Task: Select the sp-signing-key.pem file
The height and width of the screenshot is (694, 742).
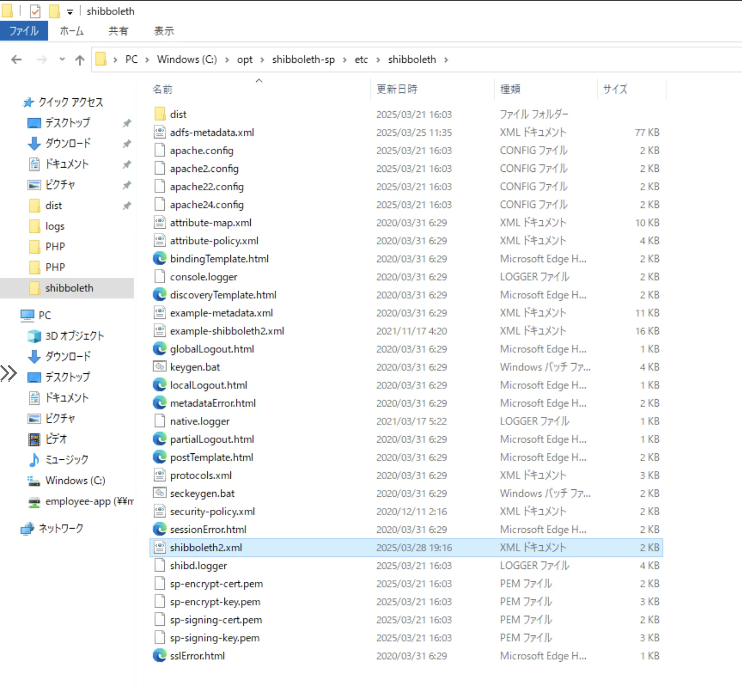Action: click(215, 638)
